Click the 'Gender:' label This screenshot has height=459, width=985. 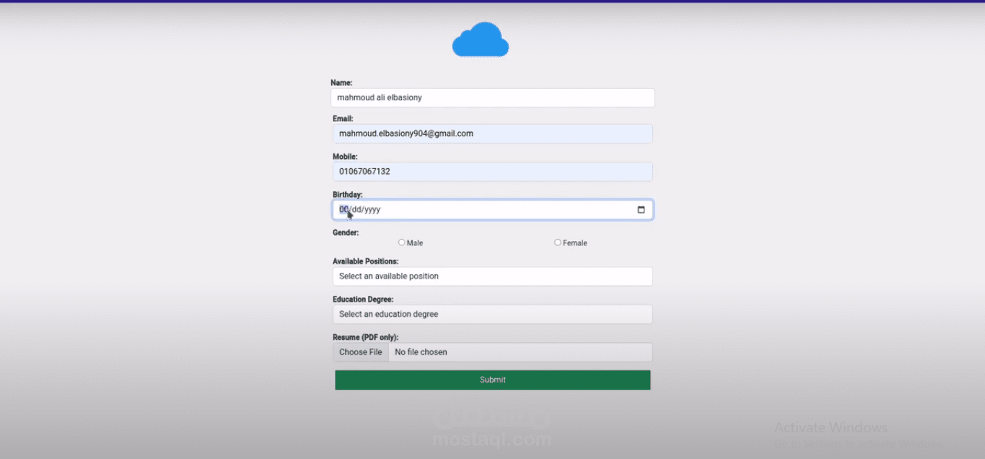tap(346, 232)
